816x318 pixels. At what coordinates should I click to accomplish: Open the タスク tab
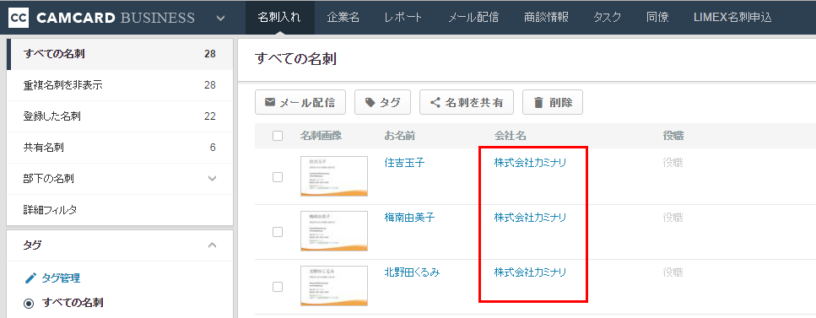(x=608, y=18)
